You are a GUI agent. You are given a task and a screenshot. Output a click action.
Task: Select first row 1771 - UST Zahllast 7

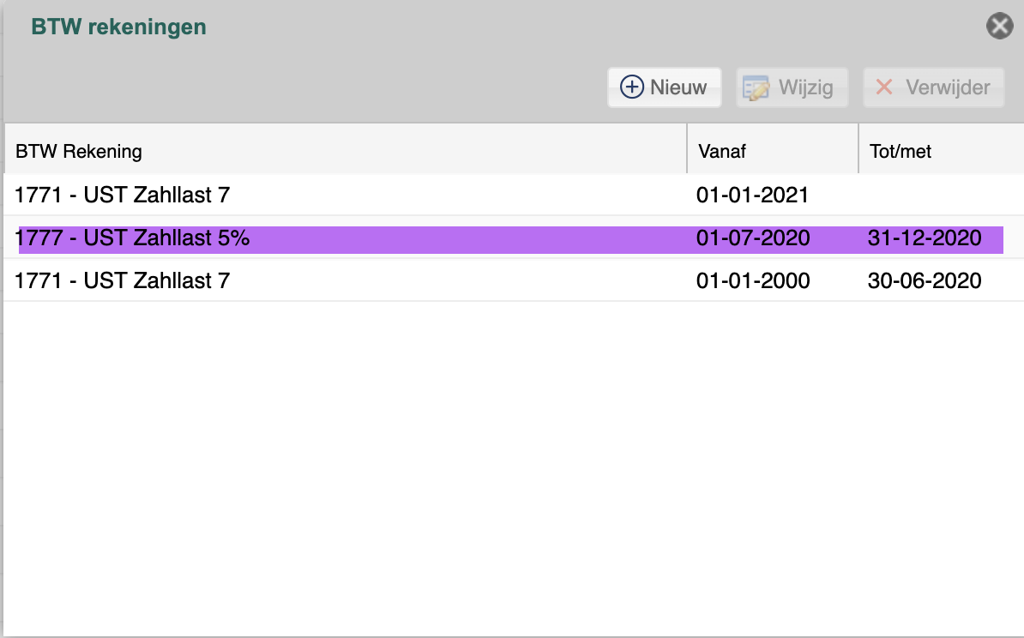point(122,196)
